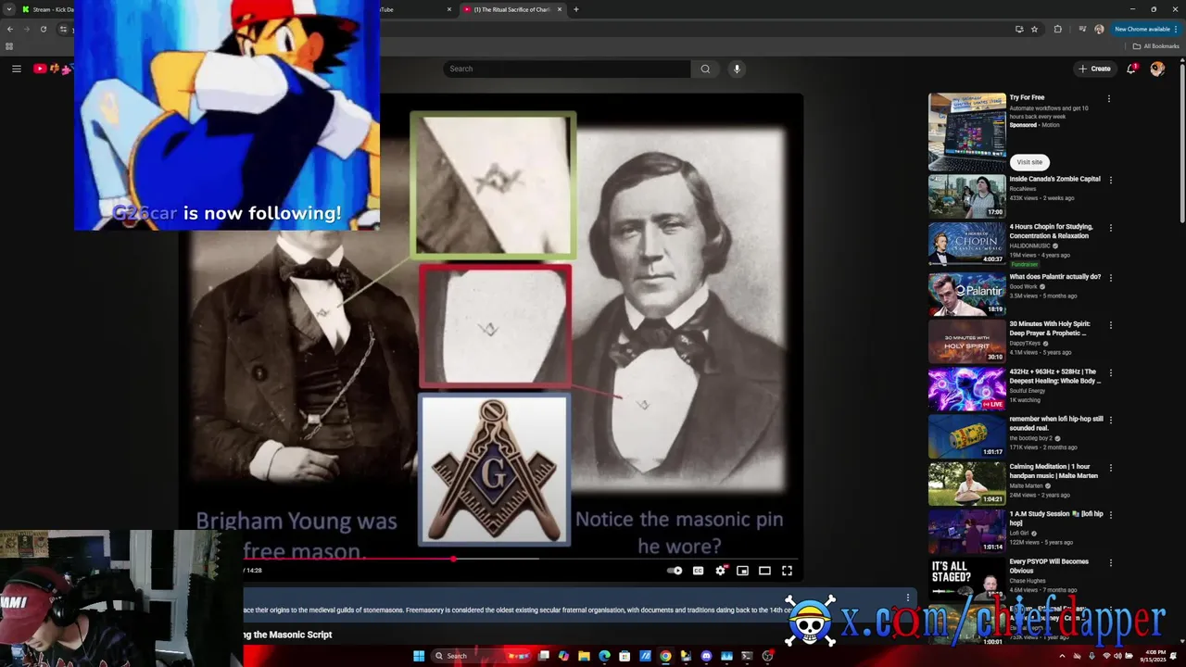This screenshot has height=667, width=1186.
Task: Open options for 30 Minutes With Holy Spirit
Action: coord(1111,325)
